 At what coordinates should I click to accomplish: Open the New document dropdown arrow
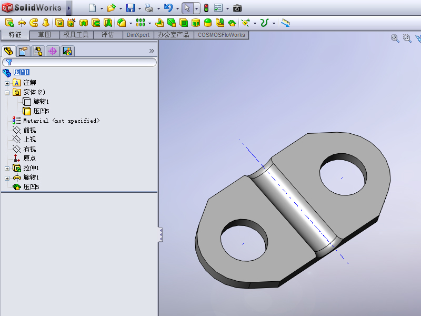(102, 8)
